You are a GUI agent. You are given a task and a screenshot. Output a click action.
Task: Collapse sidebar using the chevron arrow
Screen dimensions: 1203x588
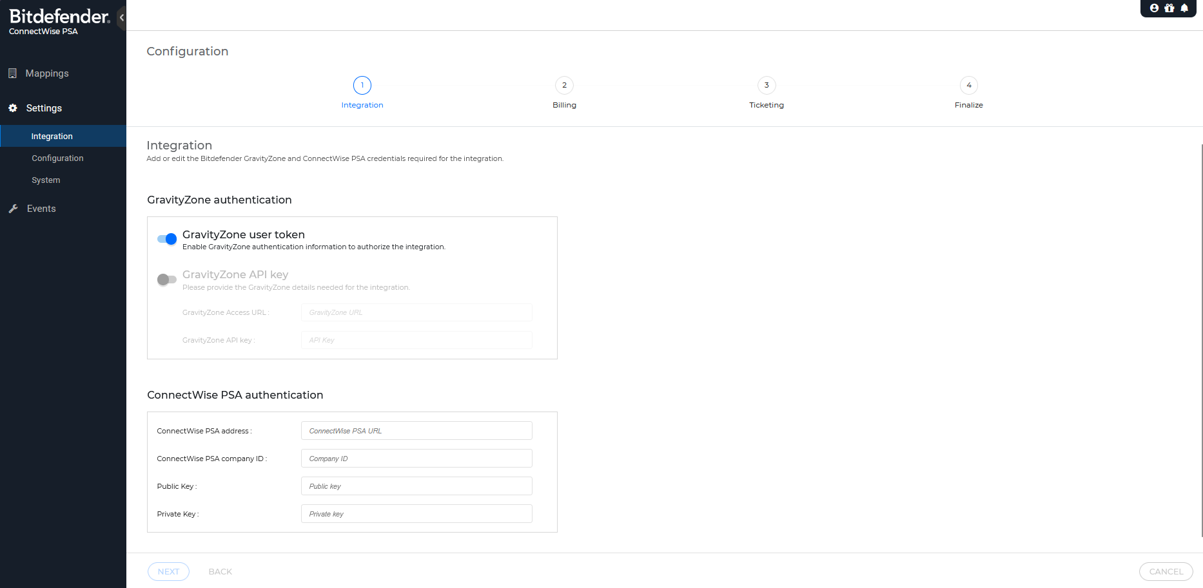click(121, 17)
